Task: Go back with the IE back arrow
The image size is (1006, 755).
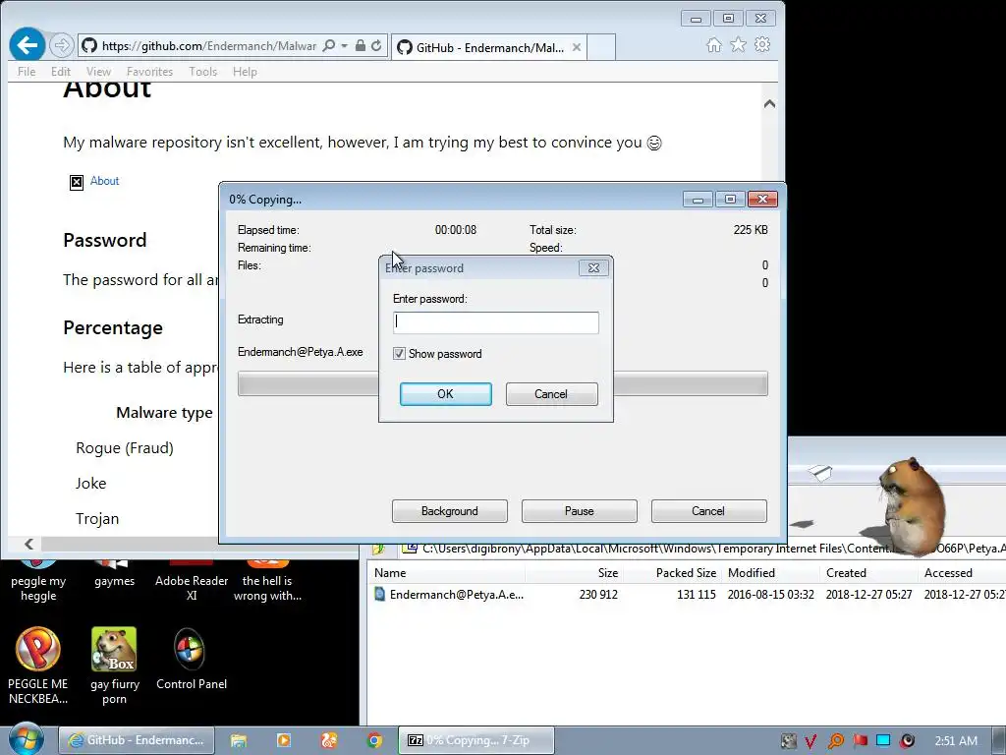Action: [x=27, y=45]
